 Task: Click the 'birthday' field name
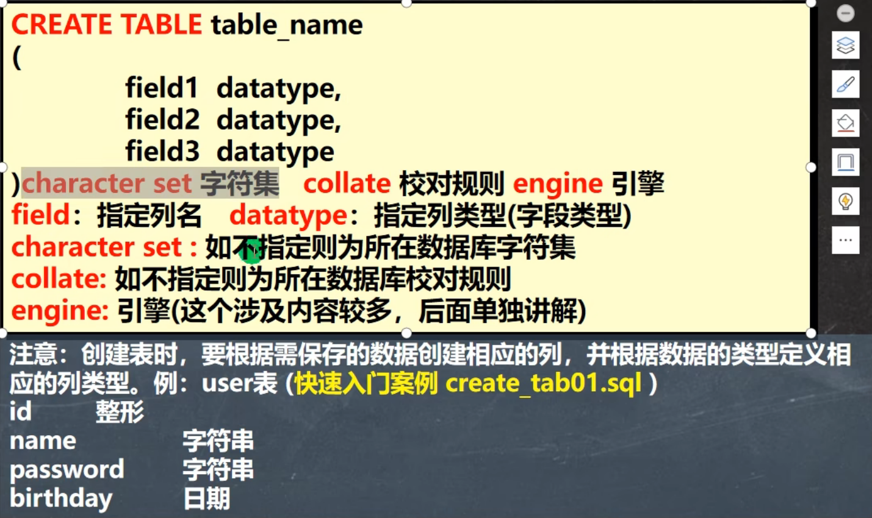click(x=61, y=498)
